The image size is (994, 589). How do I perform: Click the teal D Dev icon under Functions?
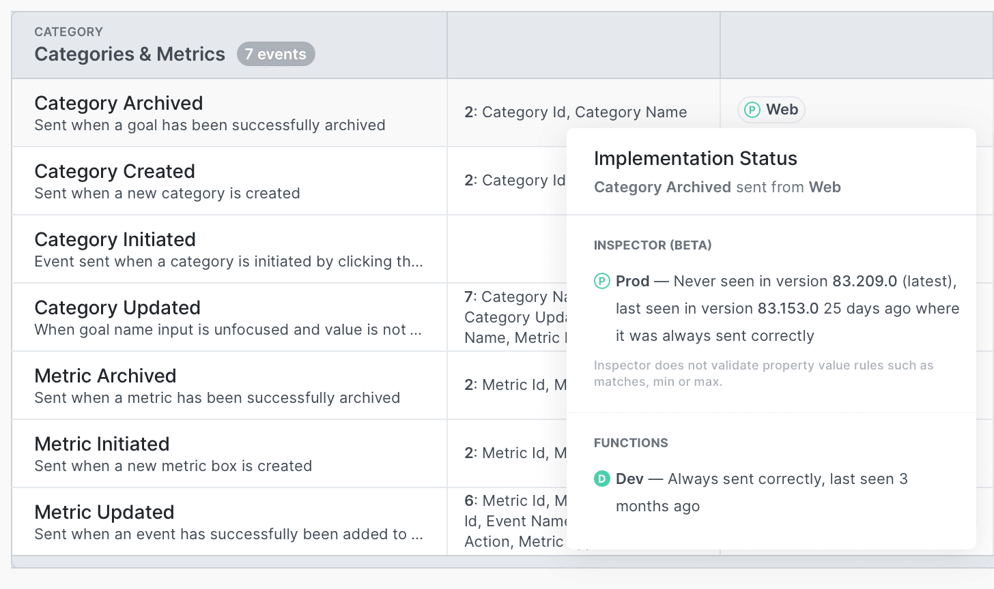[x=601, y=479]
